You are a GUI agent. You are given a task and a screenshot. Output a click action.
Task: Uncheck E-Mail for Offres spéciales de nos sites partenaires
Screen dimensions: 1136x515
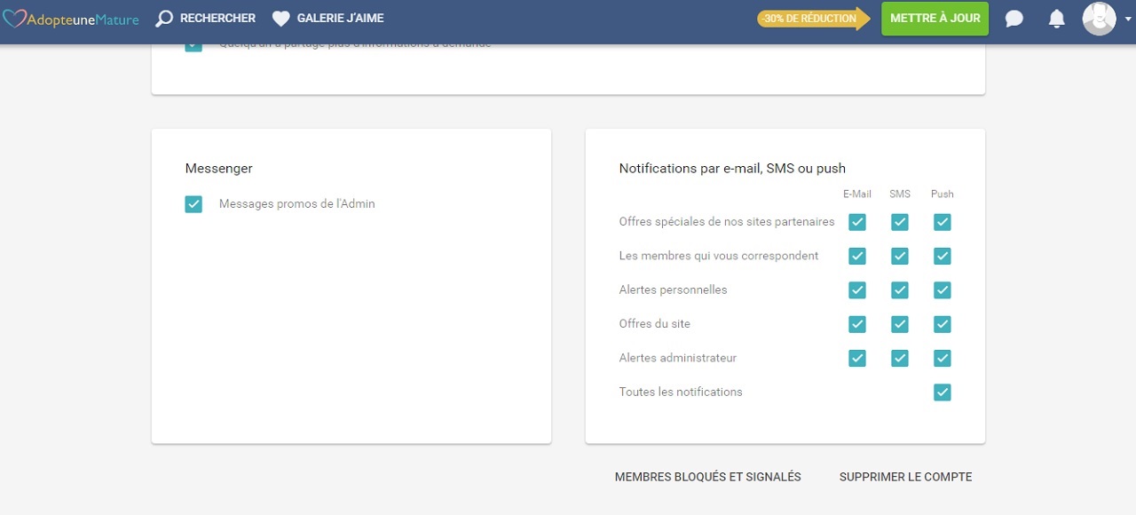(856, 221)
